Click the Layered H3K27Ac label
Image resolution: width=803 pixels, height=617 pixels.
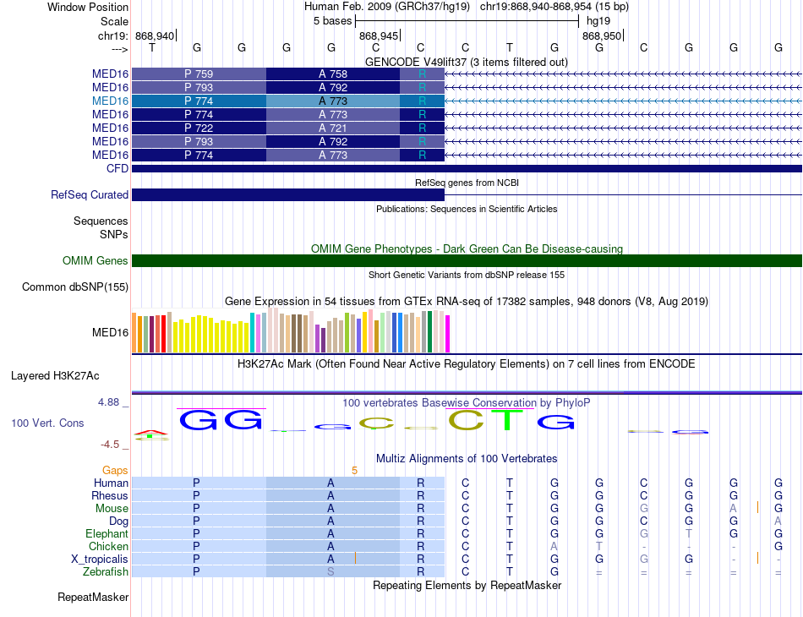pyautogui.click(x=55, y=376)
